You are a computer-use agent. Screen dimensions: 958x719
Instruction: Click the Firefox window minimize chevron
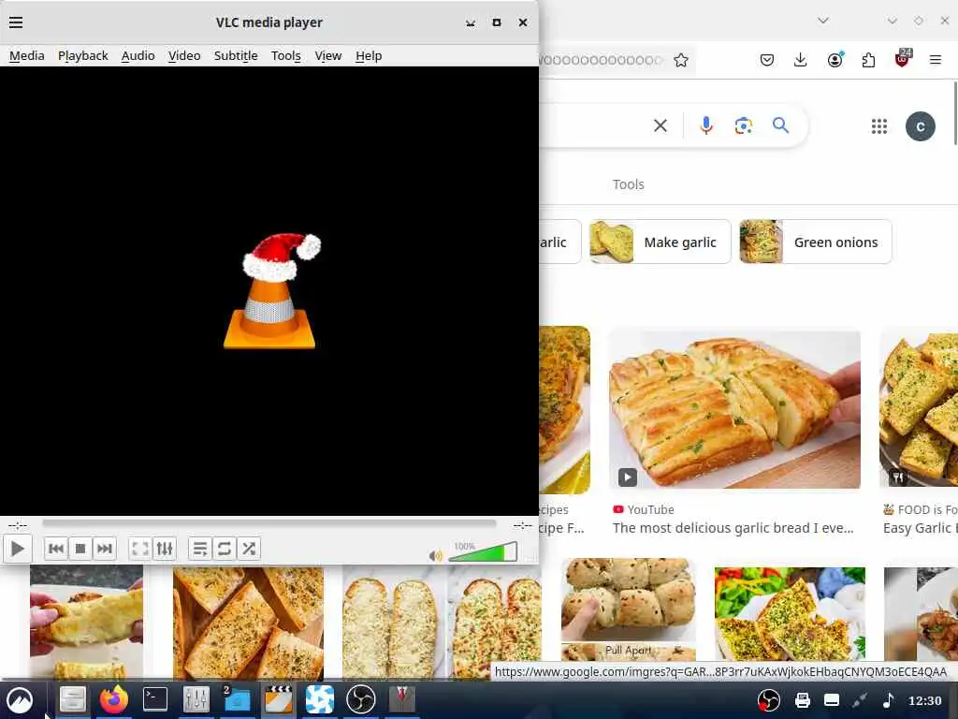point(892,22)
